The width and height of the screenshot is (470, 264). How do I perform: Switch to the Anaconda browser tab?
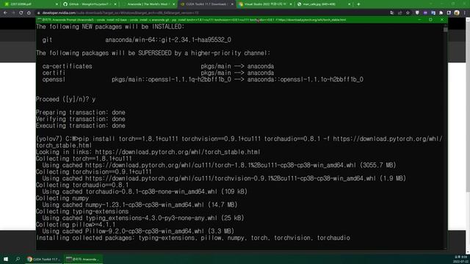[x=148, y=4]
